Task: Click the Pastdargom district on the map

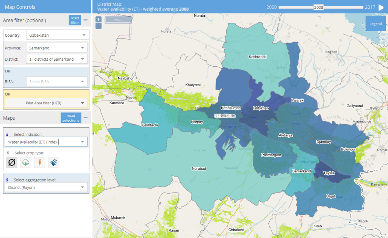Action: click(271, 155)
